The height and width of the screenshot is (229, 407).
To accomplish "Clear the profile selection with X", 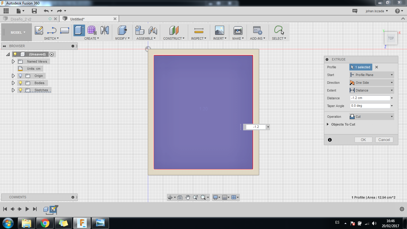I will click(x=377, y=67).
